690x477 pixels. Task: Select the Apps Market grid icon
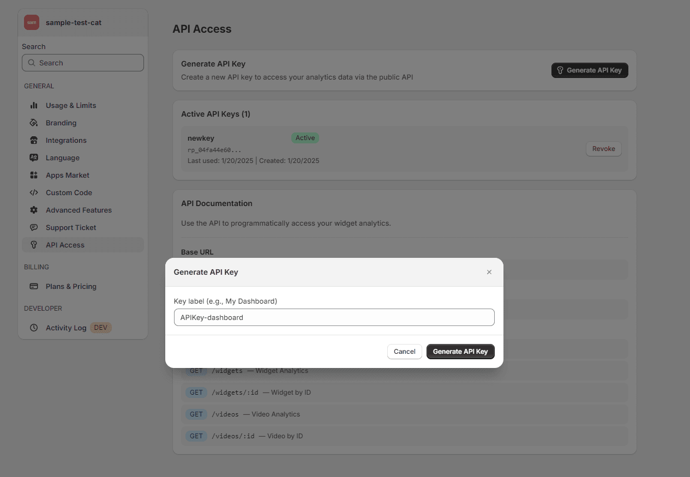coord(34,175)
